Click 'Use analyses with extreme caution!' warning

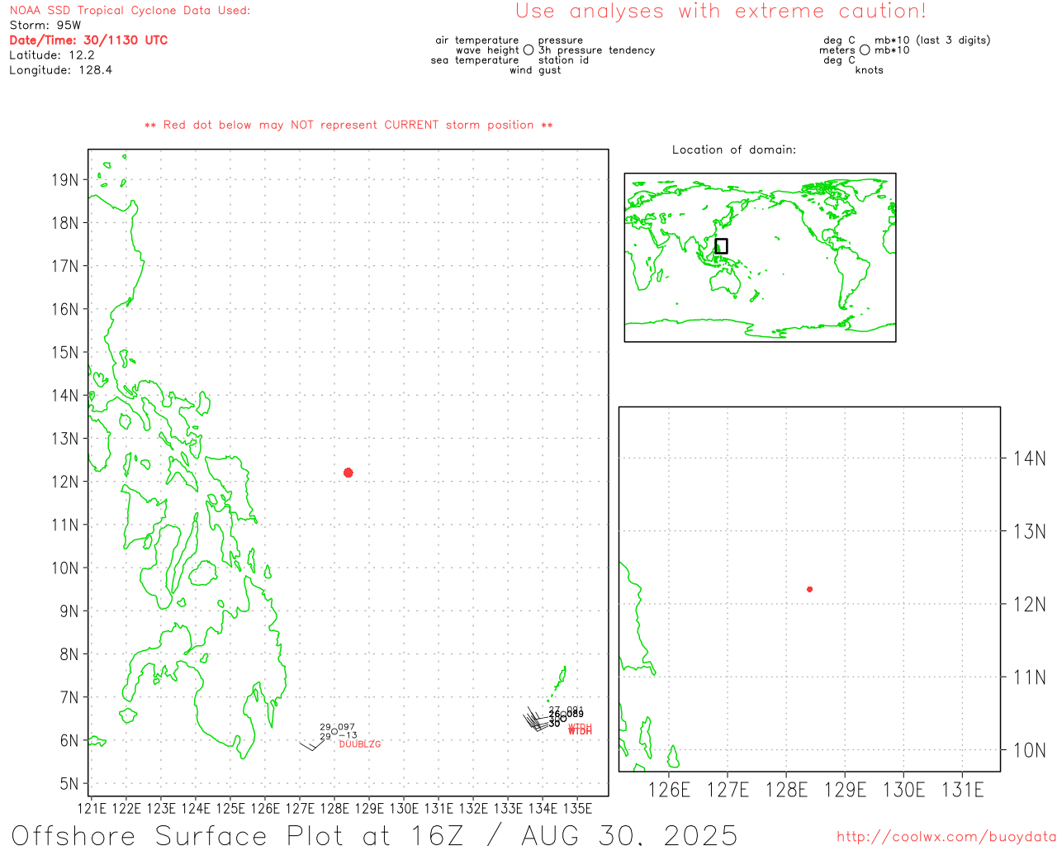point(721,12)
